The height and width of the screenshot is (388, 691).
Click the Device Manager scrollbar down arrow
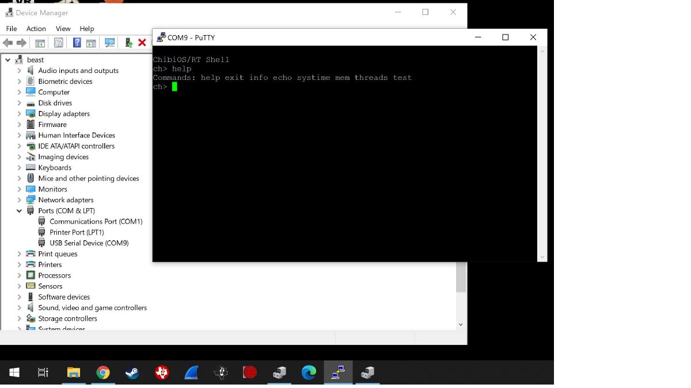[x=461, y=324]
